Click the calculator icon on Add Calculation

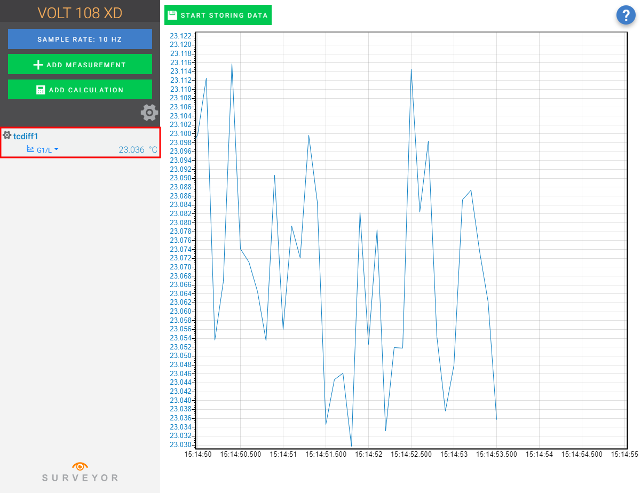click(x=40, y=89)
